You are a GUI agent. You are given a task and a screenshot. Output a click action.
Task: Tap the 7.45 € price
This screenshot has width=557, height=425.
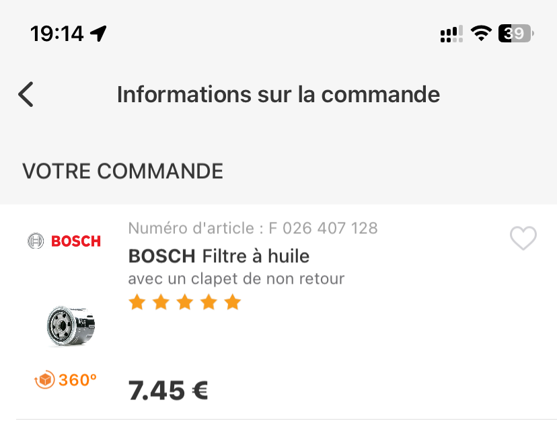[168, 389]
